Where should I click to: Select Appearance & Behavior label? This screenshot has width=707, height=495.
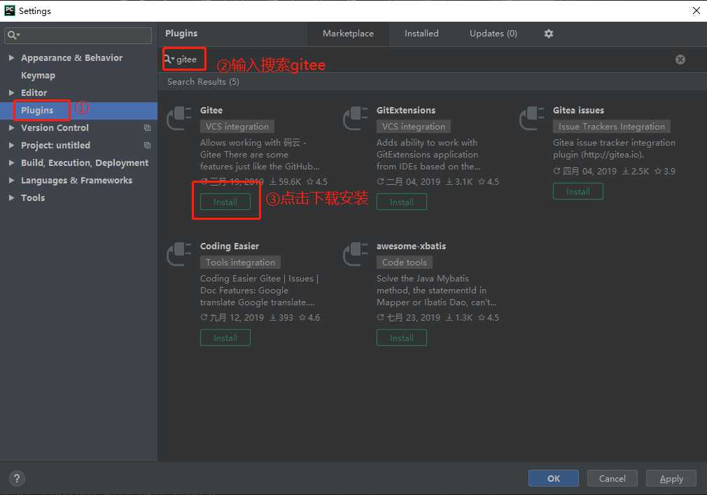coord(71,57)
